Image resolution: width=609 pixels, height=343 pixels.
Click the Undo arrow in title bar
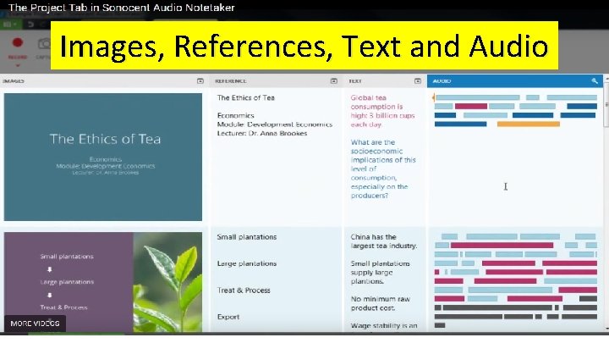[x=30, y=25]
